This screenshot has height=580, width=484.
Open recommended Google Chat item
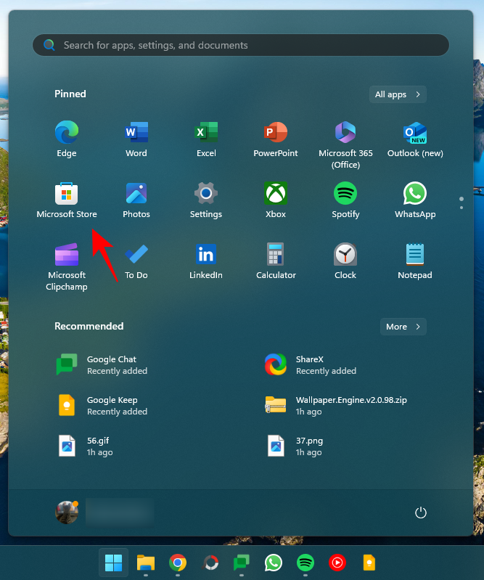(x=102, y=364)
